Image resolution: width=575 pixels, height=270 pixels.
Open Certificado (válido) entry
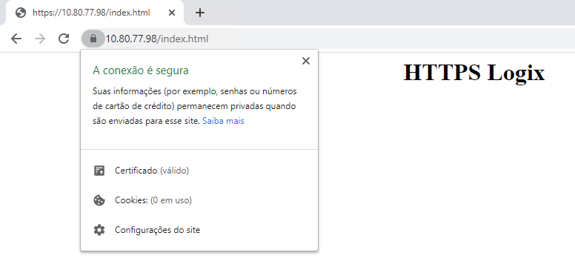click(x=199, y=171)
